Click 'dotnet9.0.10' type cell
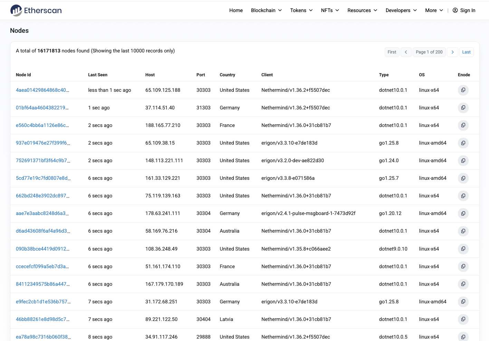 (393, 249)
